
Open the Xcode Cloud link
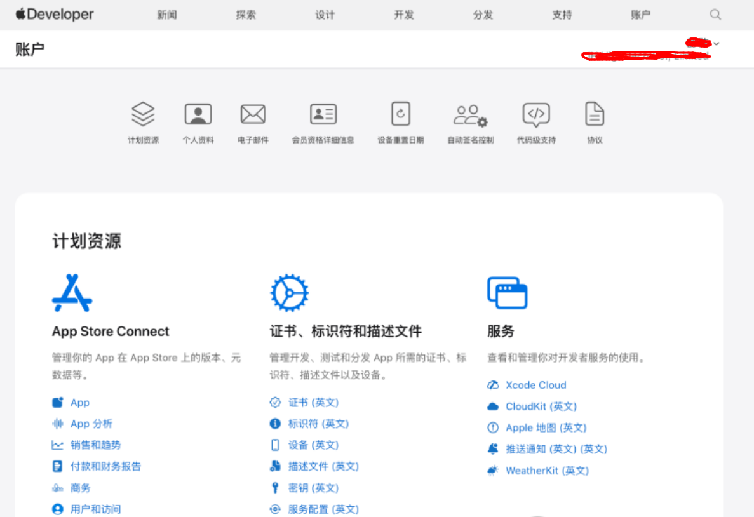point(535,385)
